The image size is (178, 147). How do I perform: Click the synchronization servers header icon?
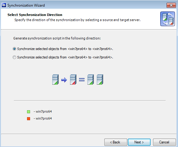coord(167,19)
